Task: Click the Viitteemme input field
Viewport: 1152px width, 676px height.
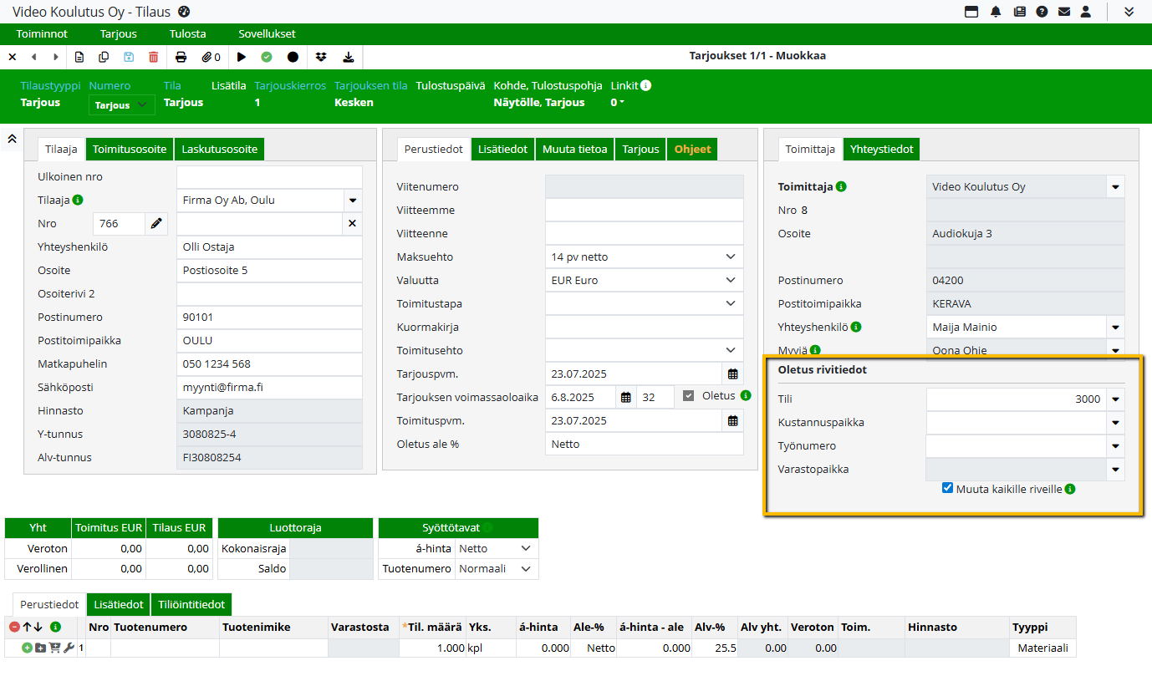Action: [x=644, y=210]
